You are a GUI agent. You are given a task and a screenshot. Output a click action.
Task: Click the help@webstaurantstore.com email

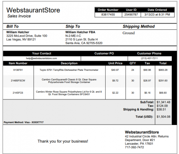point(42,59)
